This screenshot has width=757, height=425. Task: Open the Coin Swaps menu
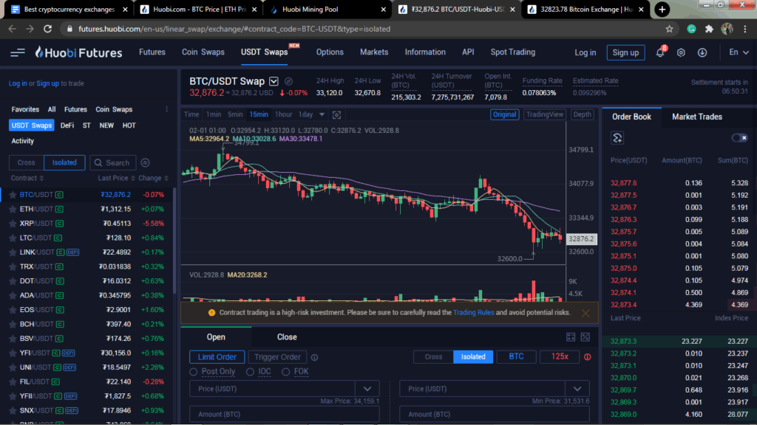click(x=203, y=52)
